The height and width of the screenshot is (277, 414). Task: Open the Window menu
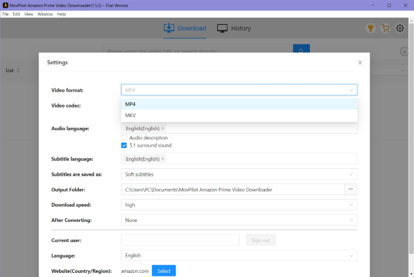coord(45,14)
